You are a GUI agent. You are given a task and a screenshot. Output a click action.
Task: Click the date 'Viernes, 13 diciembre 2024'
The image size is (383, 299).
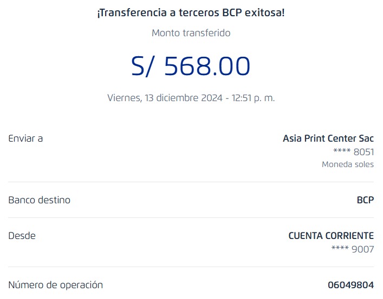(166, 98)
